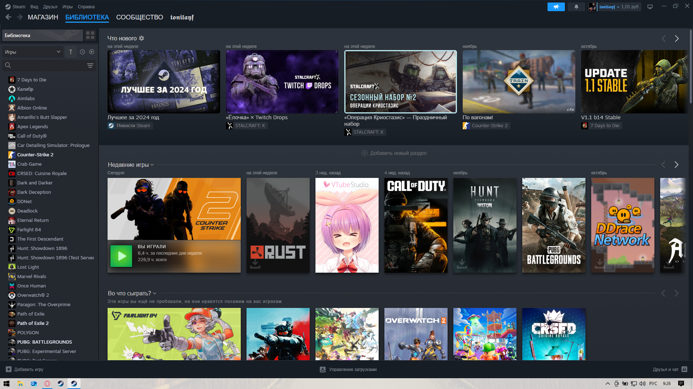Switch to СООБЩЕСТВО tab
Viewport: 693px width, 389px height.
point(140,17)
